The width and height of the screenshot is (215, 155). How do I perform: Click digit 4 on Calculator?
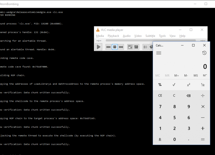click(x=160, y=117)
